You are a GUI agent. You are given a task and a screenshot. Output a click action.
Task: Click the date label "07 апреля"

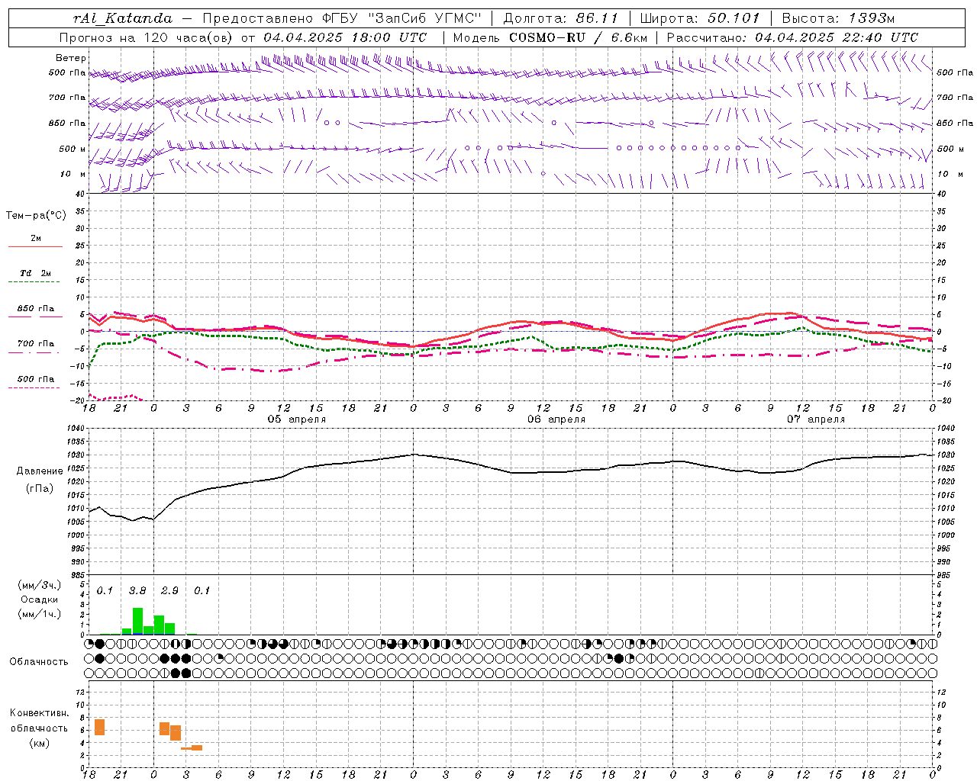[x=816, y=419]
